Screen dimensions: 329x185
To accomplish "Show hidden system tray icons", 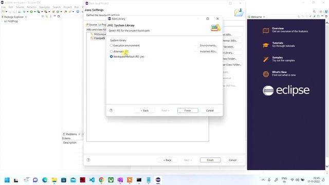I will (x=263, y=180).
